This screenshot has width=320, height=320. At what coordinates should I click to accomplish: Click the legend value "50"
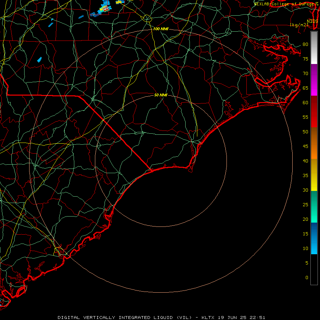coord(305,132)
